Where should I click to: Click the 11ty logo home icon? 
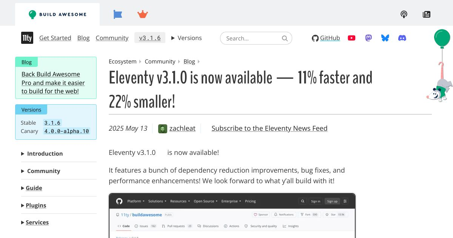[x=27, y=38]
